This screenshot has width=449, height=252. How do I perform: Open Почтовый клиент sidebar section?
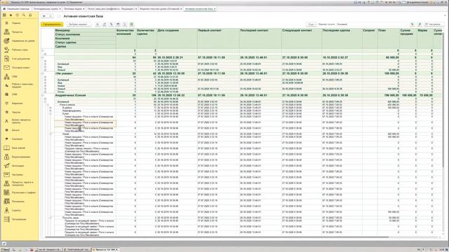tap(19, 68)
